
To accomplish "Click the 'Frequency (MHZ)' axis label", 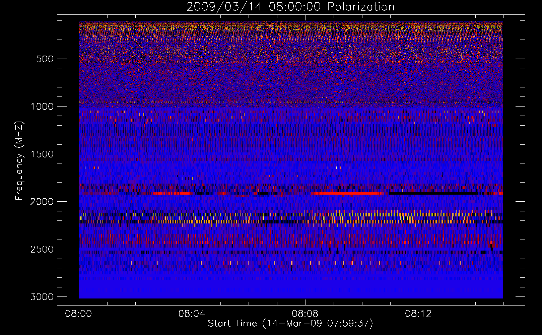I will click(19, 161).
